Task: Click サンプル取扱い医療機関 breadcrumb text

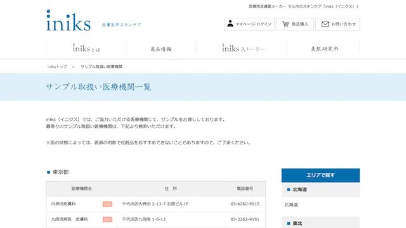Action: pyautogui.click(x=101, y=66)
